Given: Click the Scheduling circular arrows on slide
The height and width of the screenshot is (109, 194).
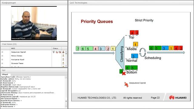Looking at the screenshot, I should (x=142, y=52).
